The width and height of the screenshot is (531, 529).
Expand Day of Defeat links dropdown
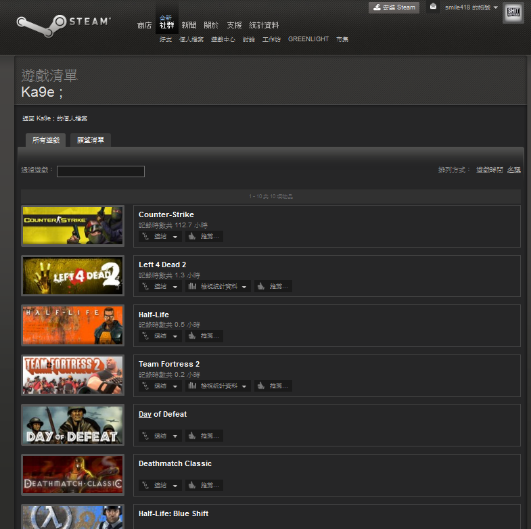160,436
